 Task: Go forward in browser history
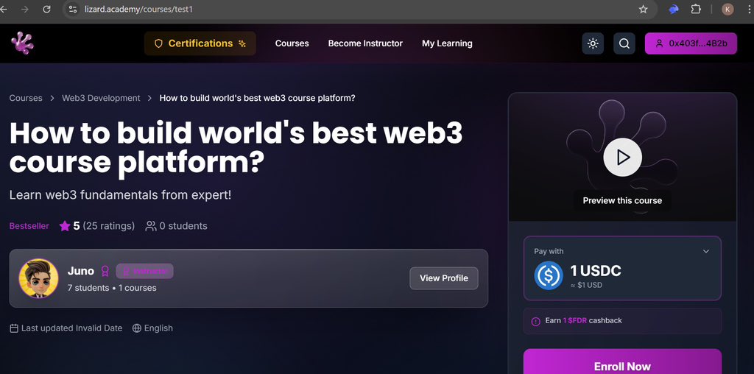point(25,9)
